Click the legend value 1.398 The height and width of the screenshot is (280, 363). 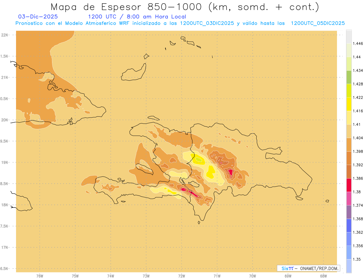[x=358, y=151]
